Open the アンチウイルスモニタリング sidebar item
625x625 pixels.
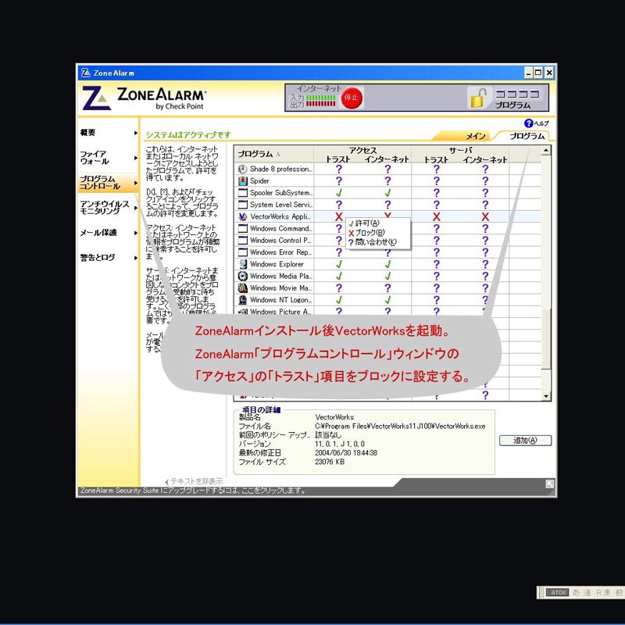click(105, 208)
